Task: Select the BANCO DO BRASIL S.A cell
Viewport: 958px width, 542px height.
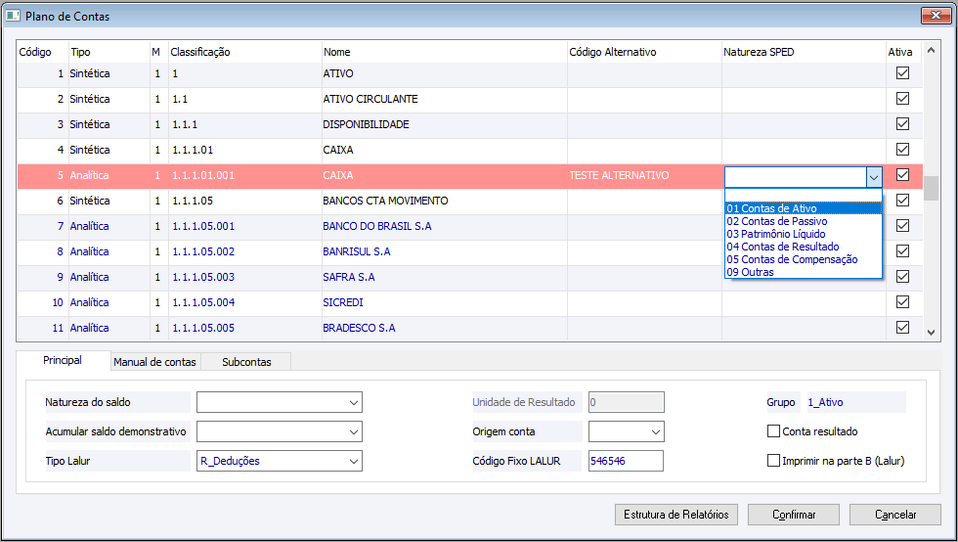Action: [444, 226]
